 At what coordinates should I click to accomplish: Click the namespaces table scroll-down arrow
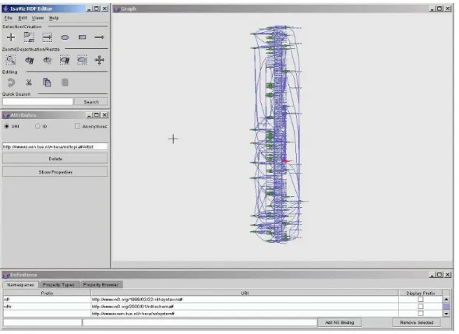point(446,314)
